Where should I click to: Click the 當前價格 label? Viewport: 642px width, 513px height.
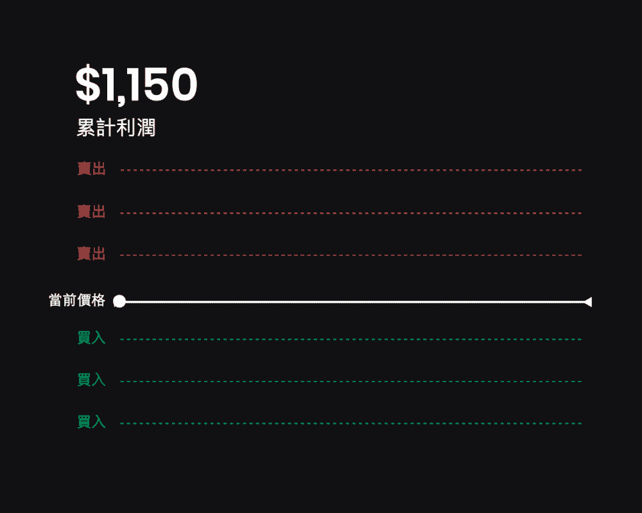pyautogui.click(x=77, y=300)
